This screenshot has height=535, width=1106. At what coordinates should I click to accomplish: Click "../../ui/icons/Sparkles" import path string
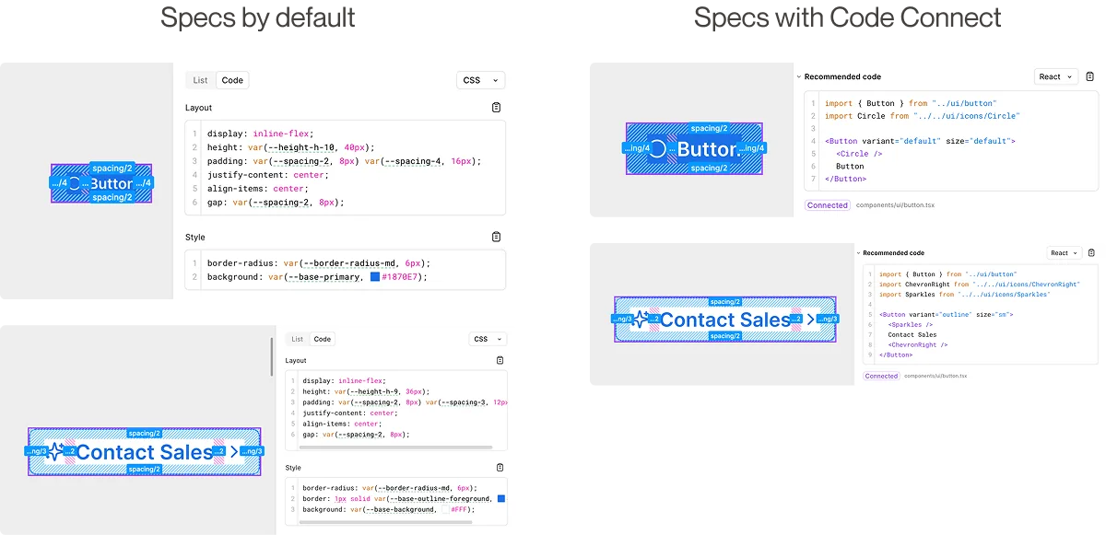[x=1003, y=294]
